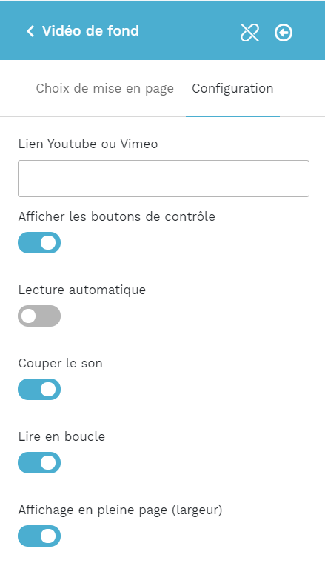The width and height of the screenshot is (325, 566).
Task: Click the unlink broken-chain icon
Action: pyautogui.click(x=249, y=33)
